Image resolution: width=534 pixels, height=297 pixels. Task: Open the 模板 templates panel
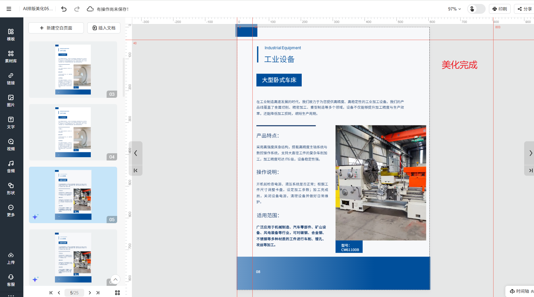[x=11, y=35]
